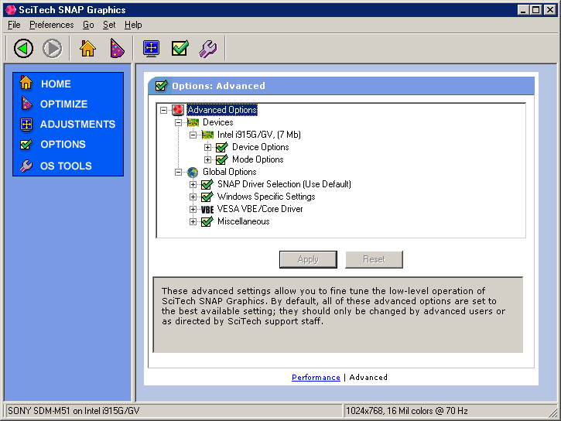Click the wrench icon beside OS TOOLS

[x=26, y=166]
